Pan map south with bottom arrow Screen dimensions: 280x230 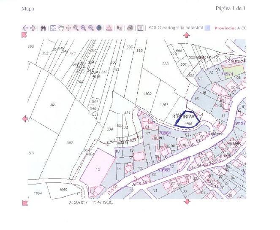187,202
